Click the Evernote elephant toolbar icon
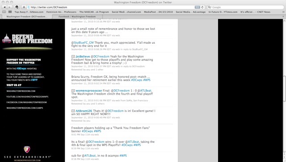Image resolution: width=286 pixels, height=162 pixels. click(17, 7)
